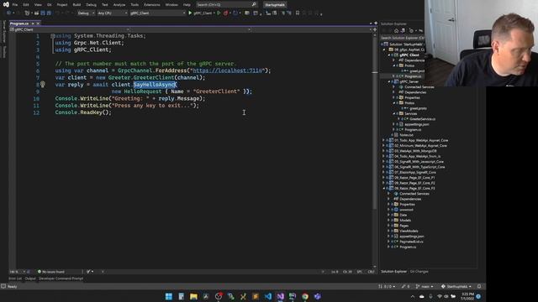538x302 pixels.
Task: Expand 01_Todo_App_WebApi_Aspnet_Core project
Action: (x=383, y=140)
